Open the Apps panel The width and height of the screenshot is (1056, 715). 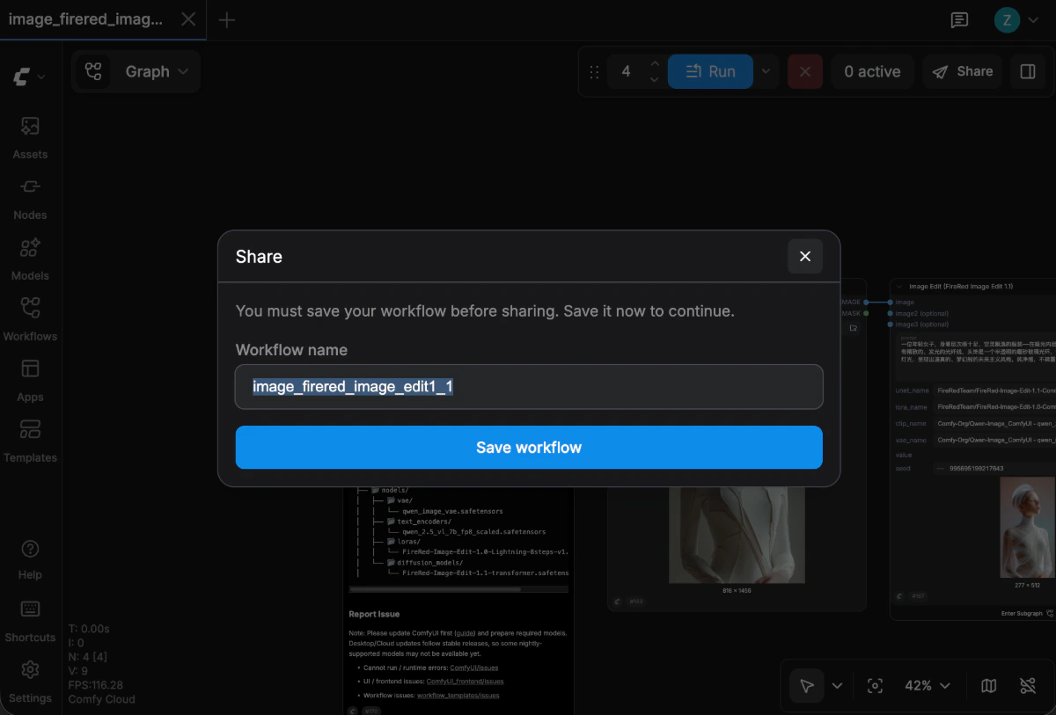(x=30, y=379)
